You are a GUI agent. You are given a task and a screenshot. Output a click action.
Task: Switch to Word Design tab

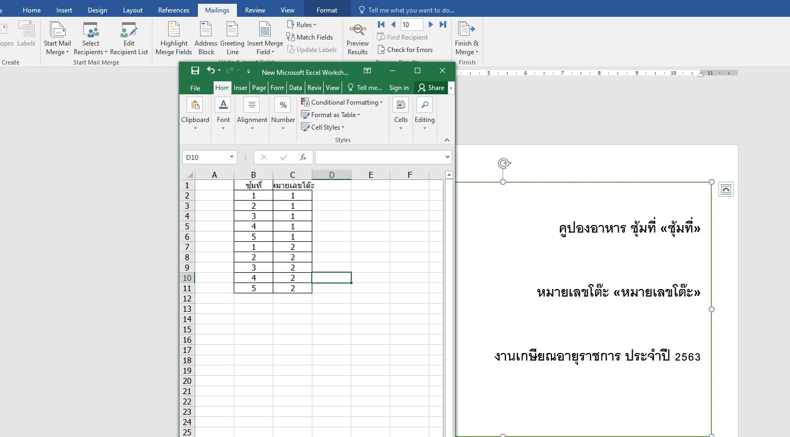click(98, 10)
